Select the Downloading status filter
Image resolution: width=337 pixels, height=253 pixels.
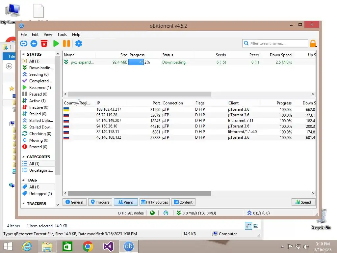point(38,68)
